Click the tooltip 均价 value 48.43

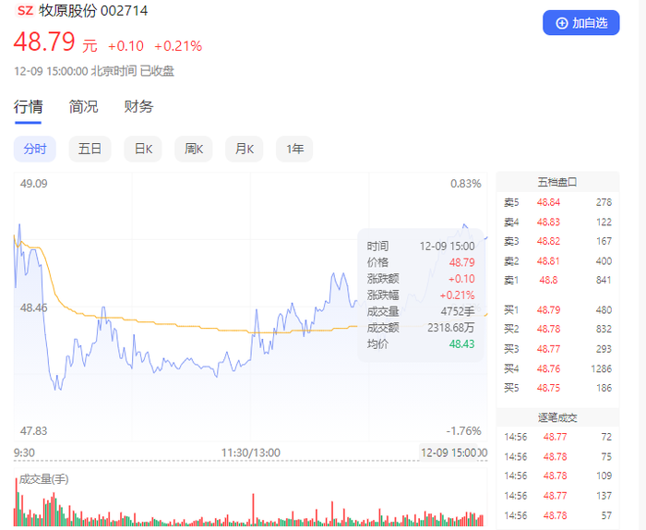click(x=461, y=344)
